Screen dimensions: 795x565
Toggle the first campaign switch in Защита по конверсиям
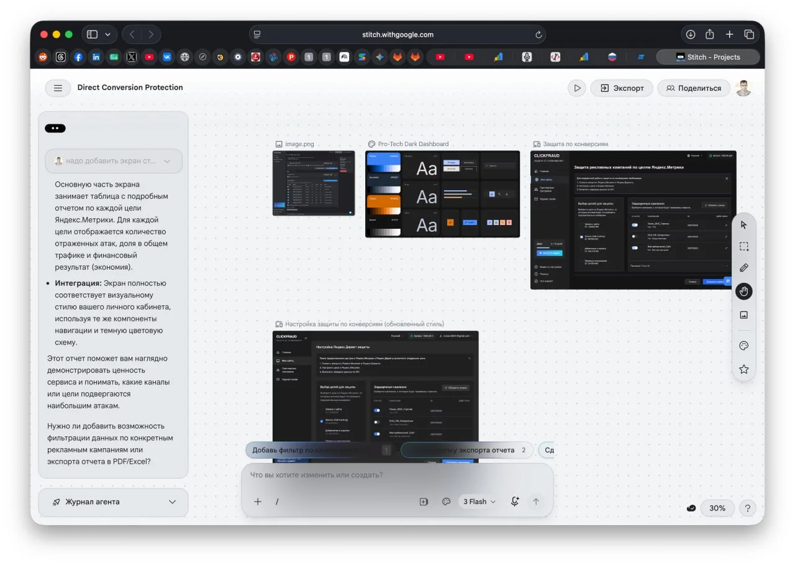pos(635,225)
